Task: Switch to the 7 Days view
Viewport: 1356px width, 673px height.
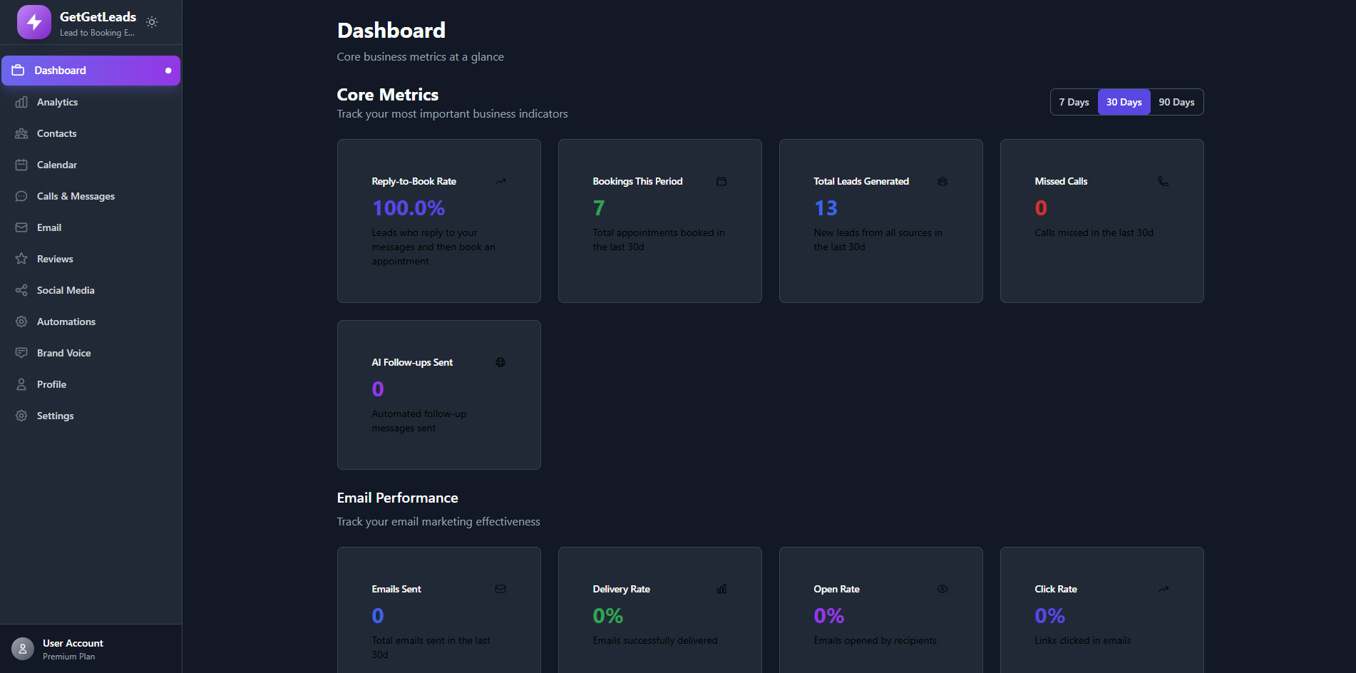Action: click(1074, 101)
